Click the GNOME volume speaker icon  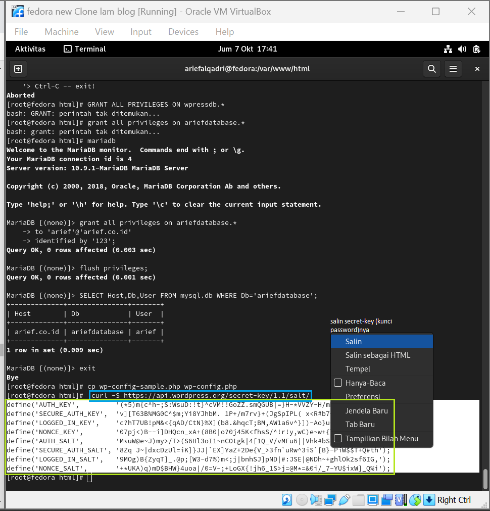pyautogui.click(x=462, y=49)
